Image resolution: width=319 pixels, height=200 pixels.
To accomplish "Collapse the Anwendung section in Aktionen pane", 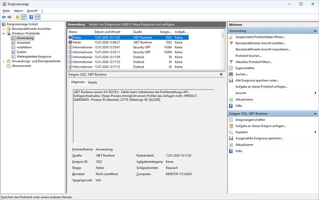I will pyautogui.click(x=315, y=31).
